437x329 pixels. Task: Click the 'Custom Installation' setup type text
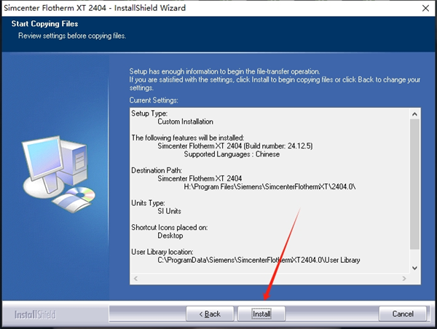(x=185, y=122)
